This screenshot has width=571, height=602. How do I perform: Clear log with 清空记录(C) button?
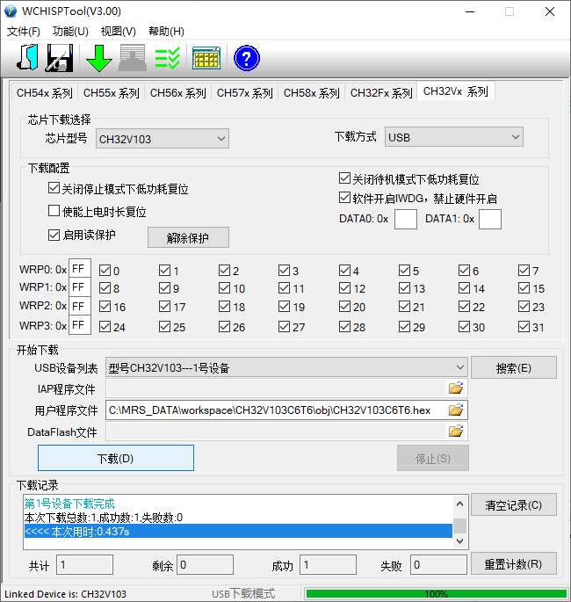click(x=513, y=504)
